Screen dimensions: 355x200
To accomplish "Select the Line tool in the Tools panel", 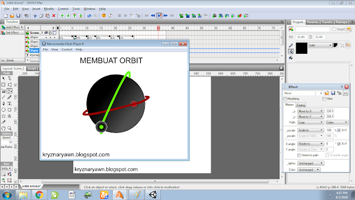I will (3, 98).
